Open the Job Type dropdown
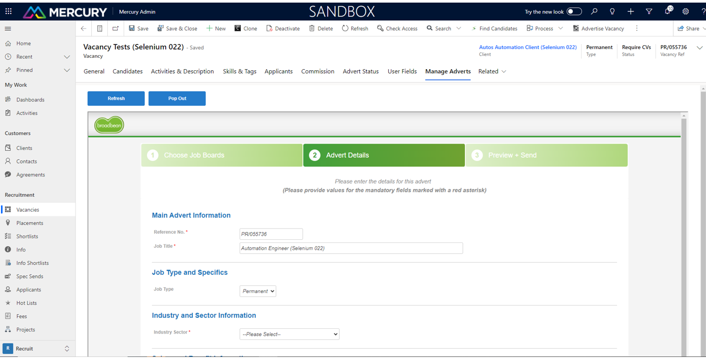 click(x=258, y=291)
